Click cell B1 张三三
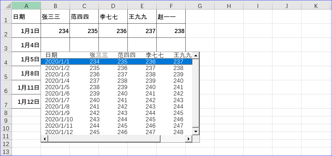This screenshot has height=156, width=332. point(55,16)
